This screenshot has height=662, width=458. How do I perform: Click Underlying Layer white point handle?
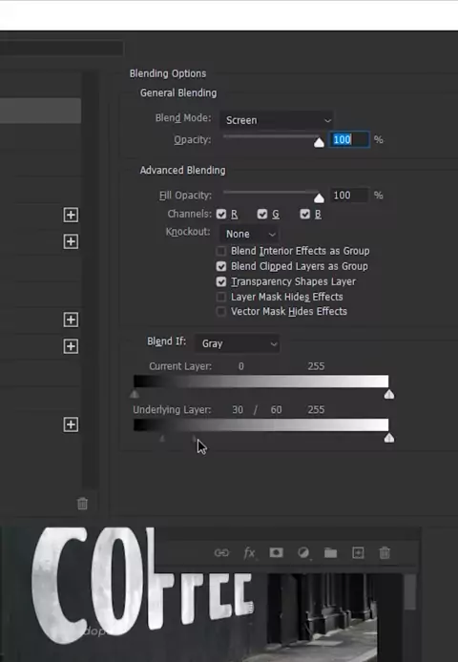pyautogui.click(x=389, y=438)
